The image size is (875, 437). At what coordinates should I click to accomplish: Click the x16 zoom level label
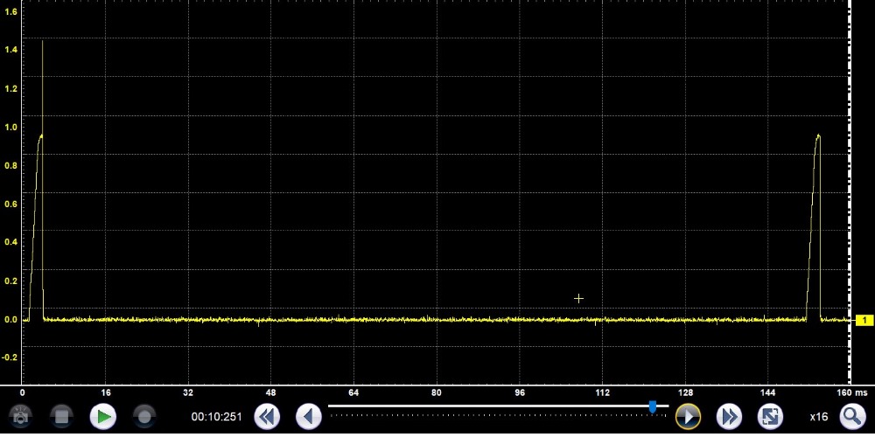(818, 417)
